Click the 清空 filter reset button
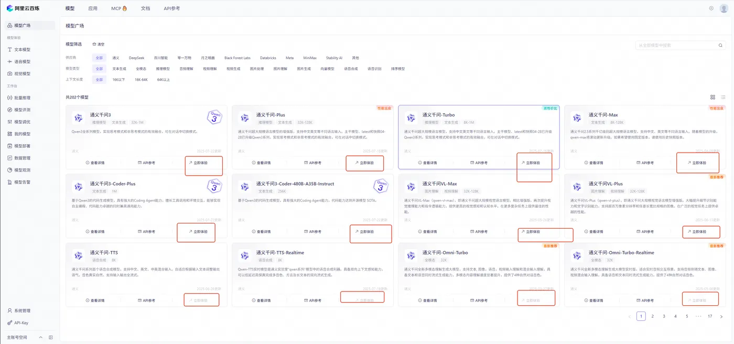 pos(98,45)
